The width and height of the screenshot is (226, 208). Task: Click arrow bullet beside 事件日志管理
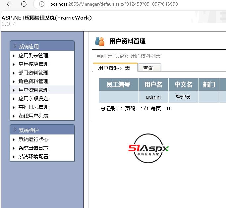14,107
